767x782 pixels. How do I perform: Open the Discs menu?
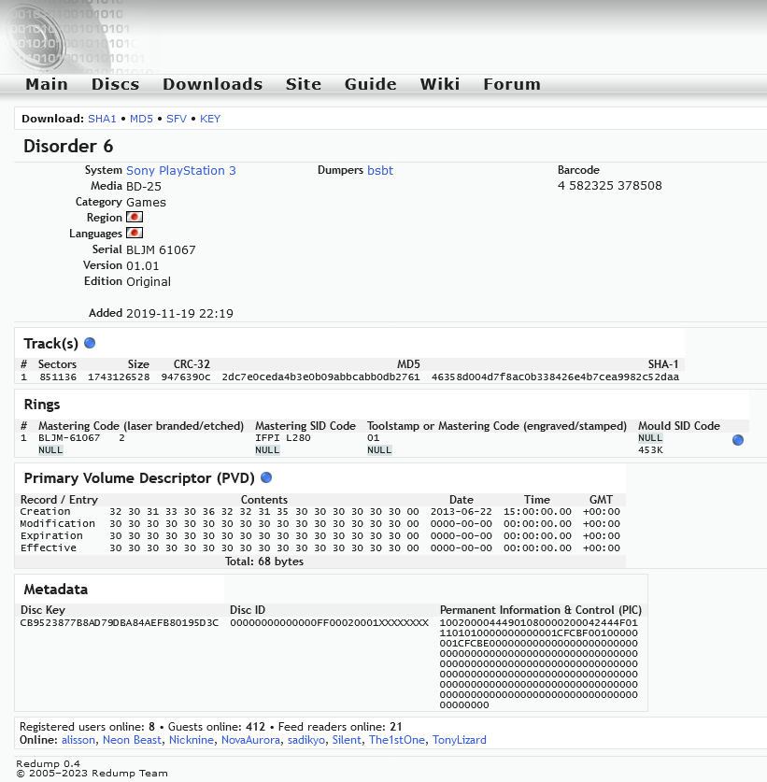115,84
